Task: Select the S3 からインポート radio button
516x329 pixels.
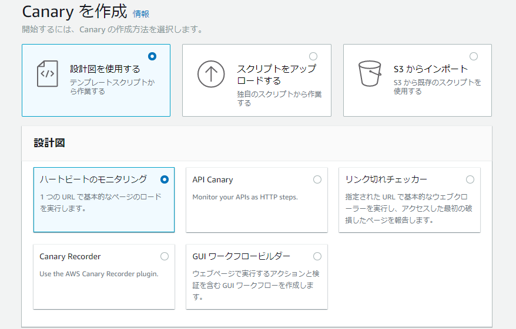Action: point(474,56)
